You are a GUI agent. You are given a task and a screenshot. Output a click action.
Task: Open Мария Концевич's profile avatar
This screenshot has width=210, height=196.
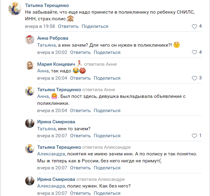pyautogui.click(x=29, y=66)
